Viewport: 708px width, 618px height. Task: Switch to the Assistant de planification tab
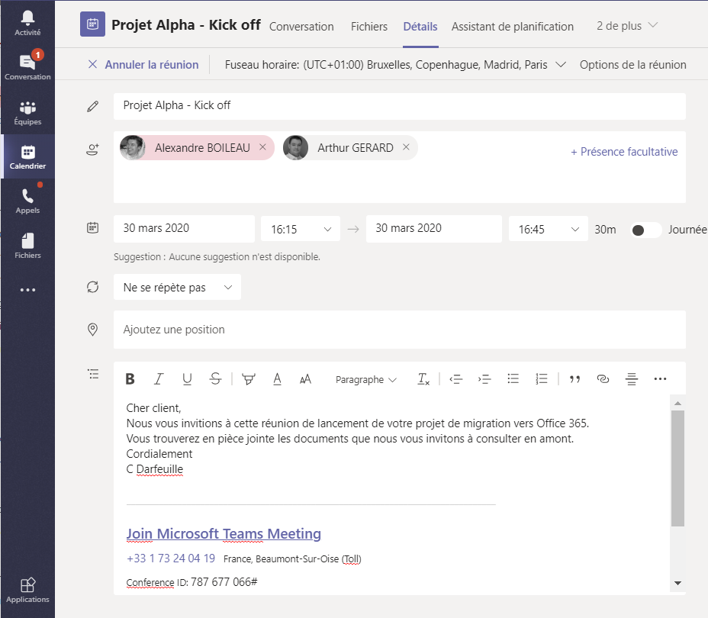(512, 27)
